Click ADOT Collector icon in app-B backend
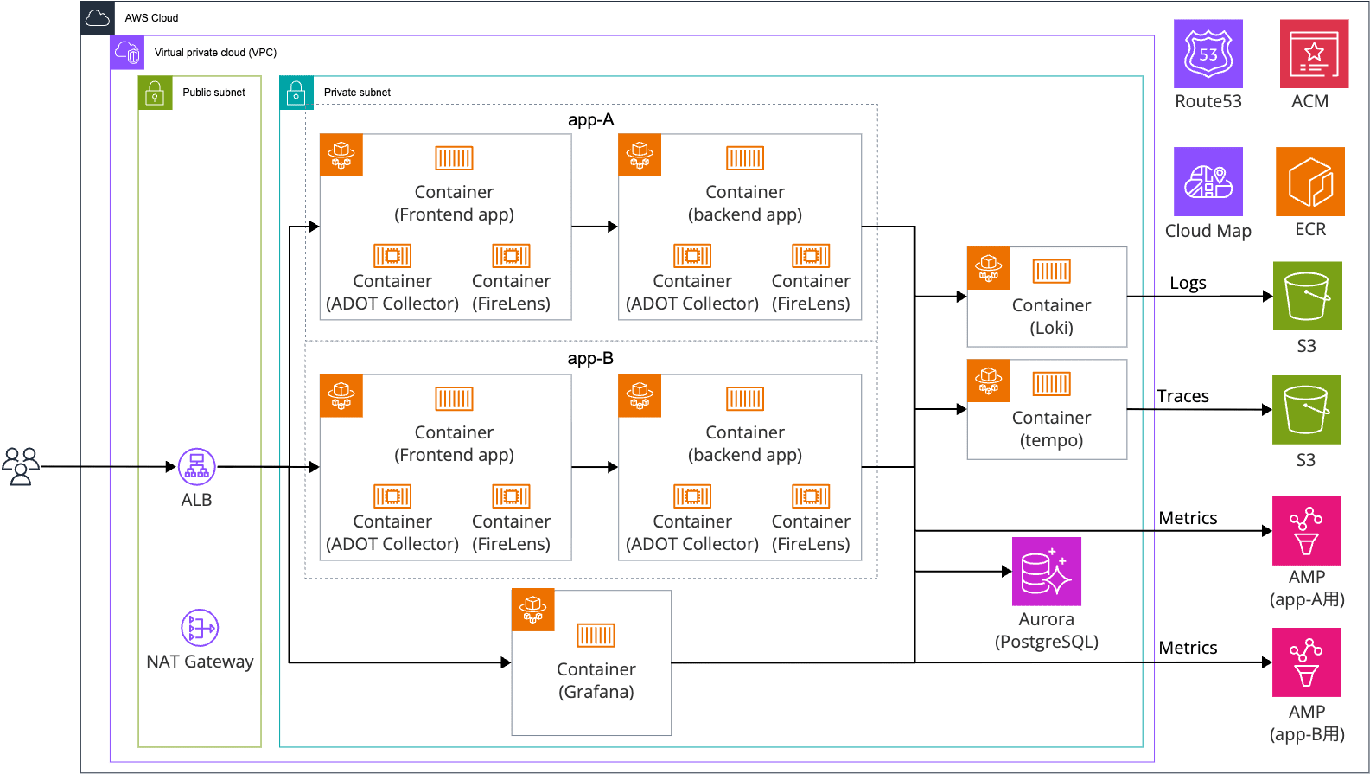This screenshot has width=1370, height=774. (692, 496)
